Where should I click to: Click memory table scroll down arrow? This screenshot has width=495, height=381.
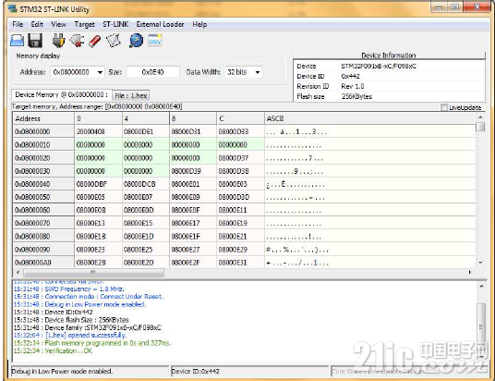point(480,263)
